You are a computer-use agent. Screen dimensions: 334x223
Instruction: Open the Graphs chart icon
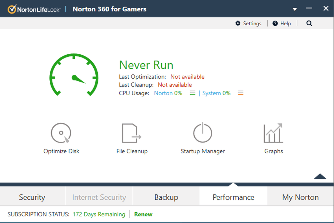273,133
